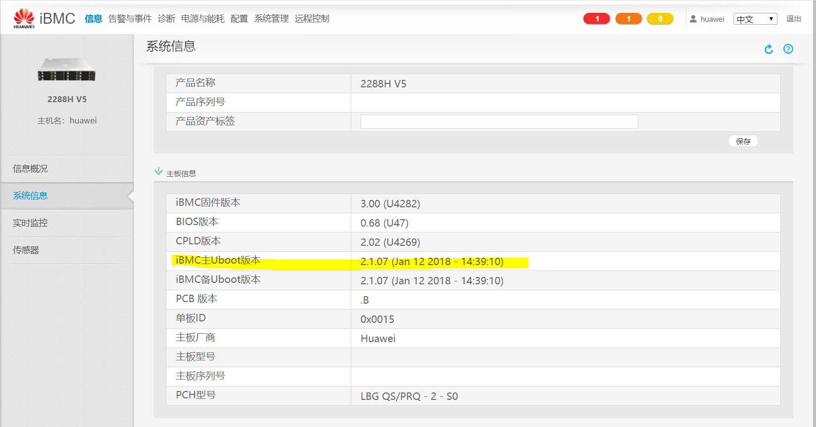
Task: Click the PCB 版本 label
Action: click(x=197, y=299)
